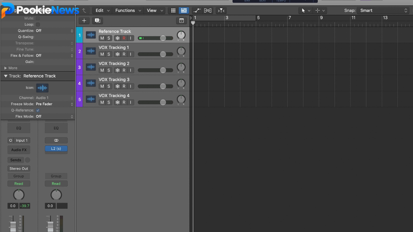Click the left channel Group slot
Viewport: 413px width, 232px height.
(19, 176)
